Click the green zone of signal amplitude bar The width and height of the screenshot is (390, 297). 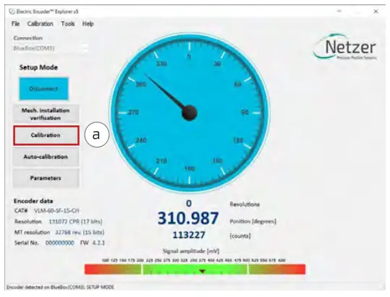coord(195,269)
